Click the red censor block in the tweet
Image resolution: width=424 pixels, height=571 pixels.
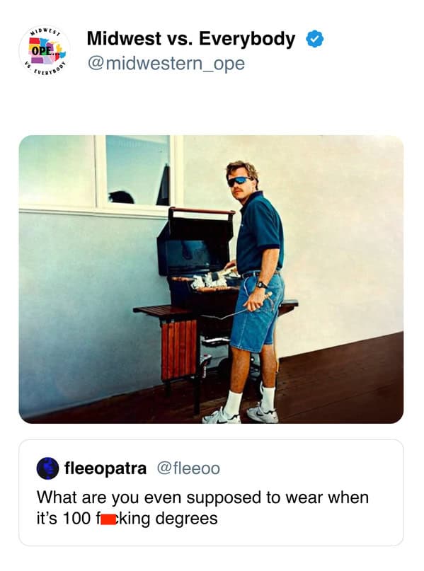coord(108,519)
